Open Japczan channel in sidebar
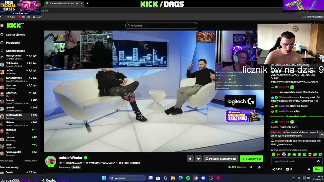 19,87
